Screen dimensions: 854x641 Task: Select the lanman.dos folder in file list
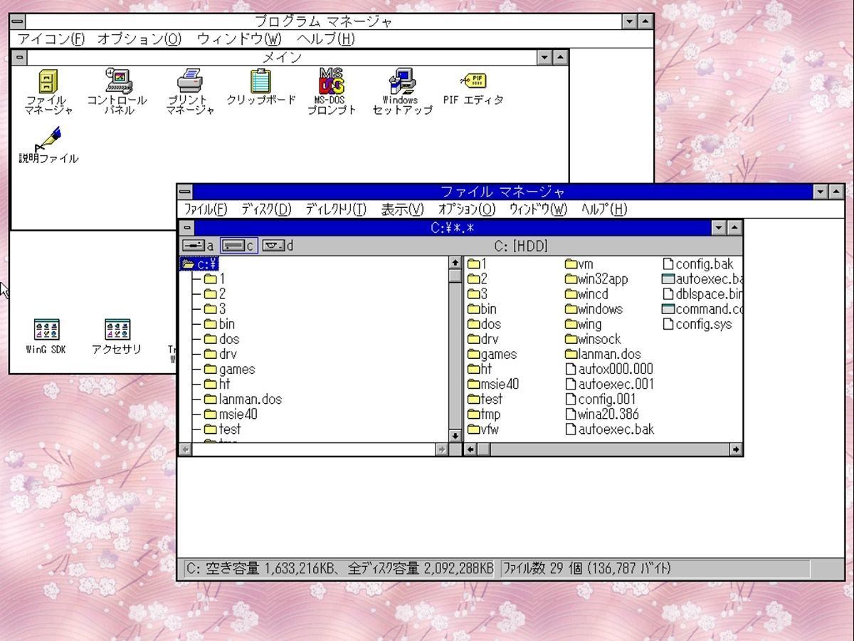tap(603, 354)
